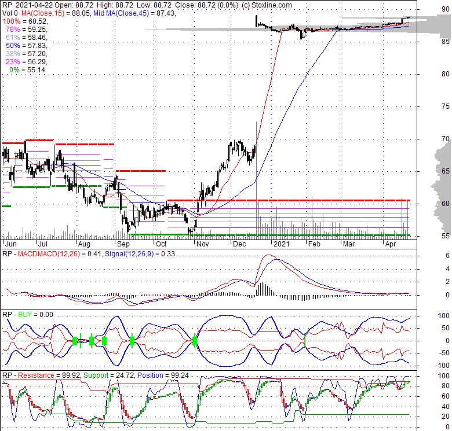Click the Signal(12,26,9) = 0.33 label
Screen dimensions: 452x431
[140, 254]
